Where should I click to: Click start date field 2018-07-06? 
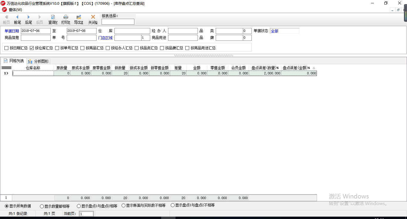tap(36, 31)
